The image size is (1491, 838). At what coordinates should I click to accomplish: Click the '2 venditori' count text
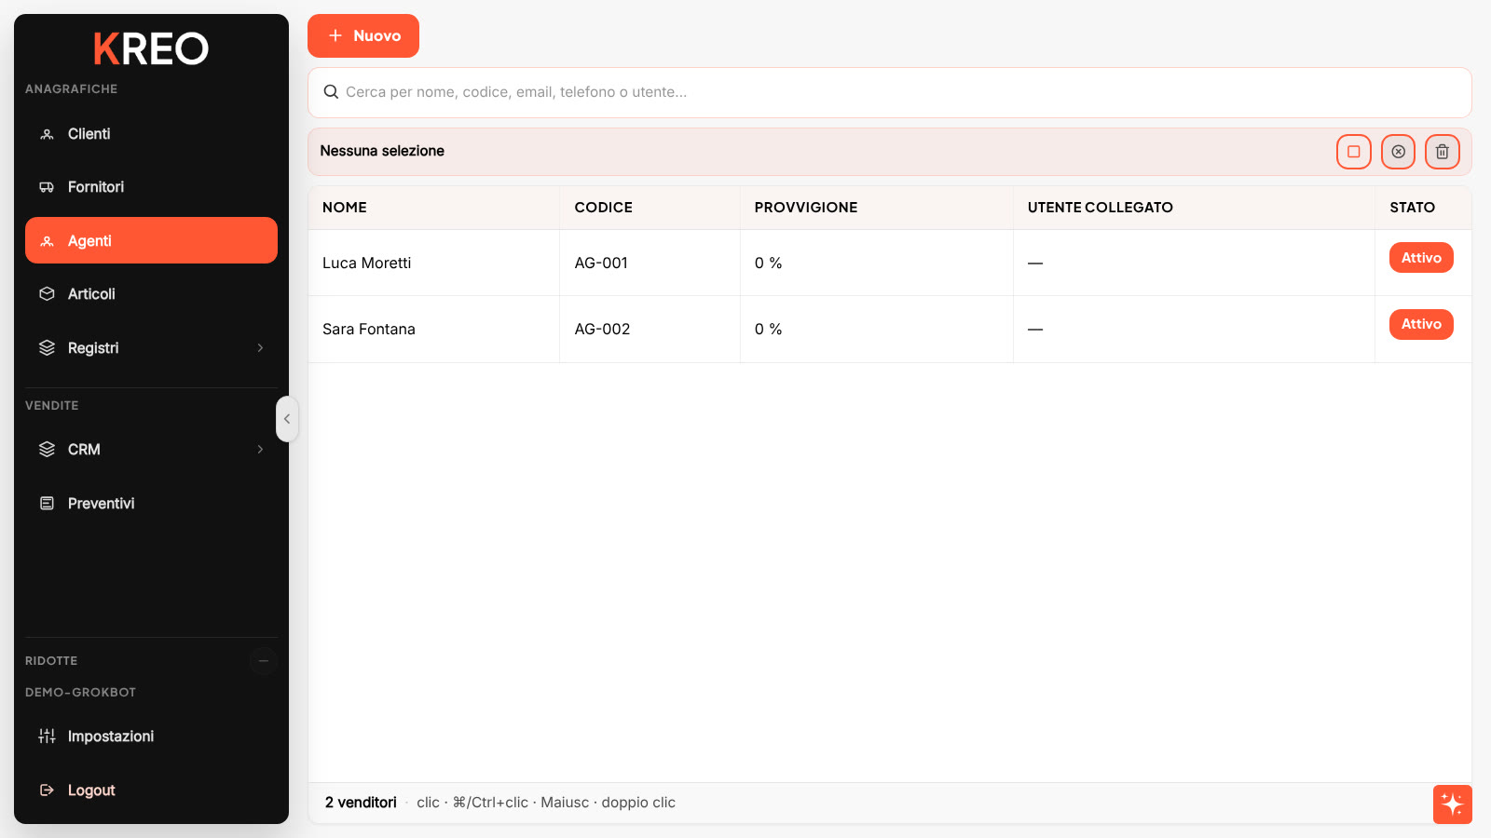coord(361,803)
